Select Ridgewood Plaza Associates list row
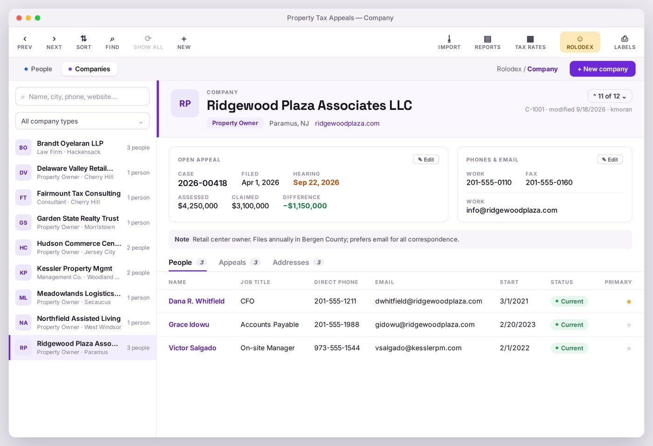Screen dimensions: 653x446 click(x=83, y=348)
